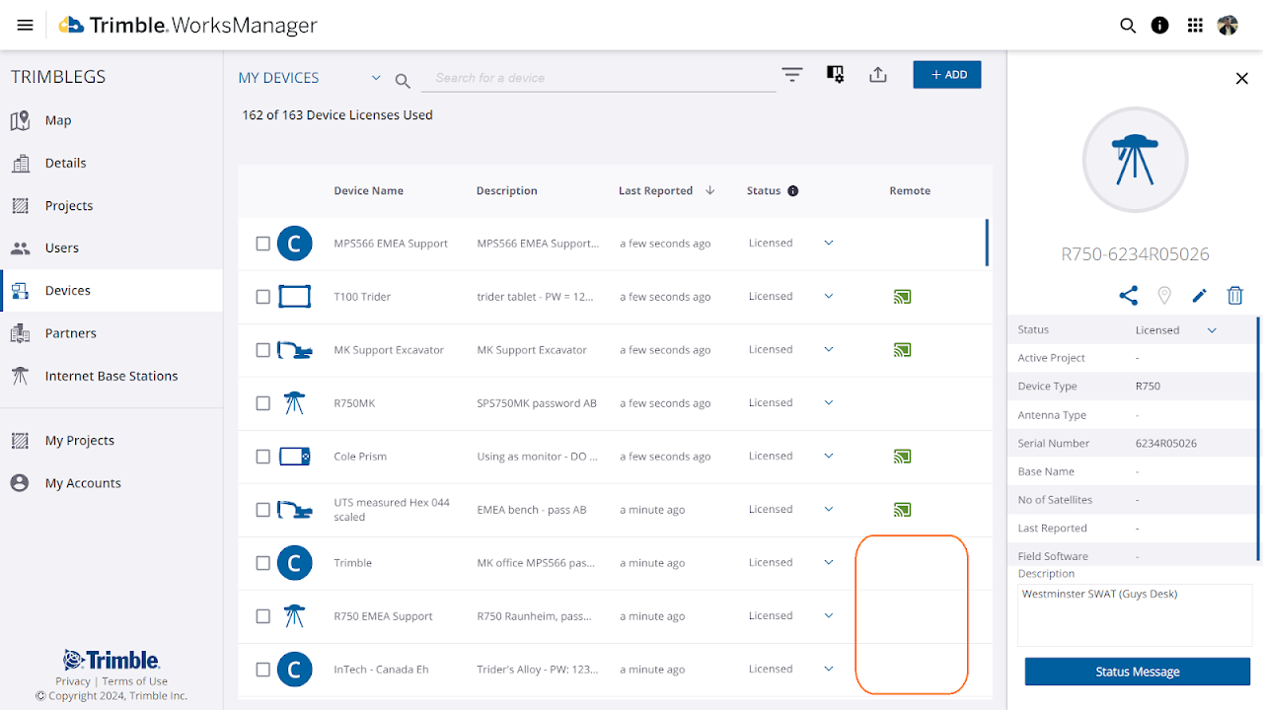This screenshot has height=710, width=1263.
Task: Open the user profile avatar
Action: tap(1227, 26)
